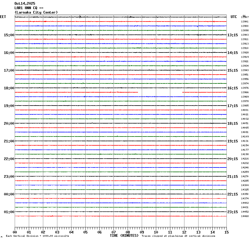250x240 pixels.
Task: Select the 21:00 EET row label
Action: [x=9, y=141]
